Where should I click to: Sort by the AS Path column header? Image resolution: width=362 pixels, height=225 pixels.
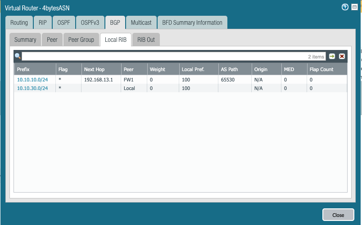point(229,69)
